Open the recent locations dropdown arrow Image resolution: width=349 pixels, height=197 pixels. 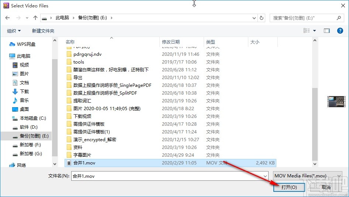pos(27,18)
